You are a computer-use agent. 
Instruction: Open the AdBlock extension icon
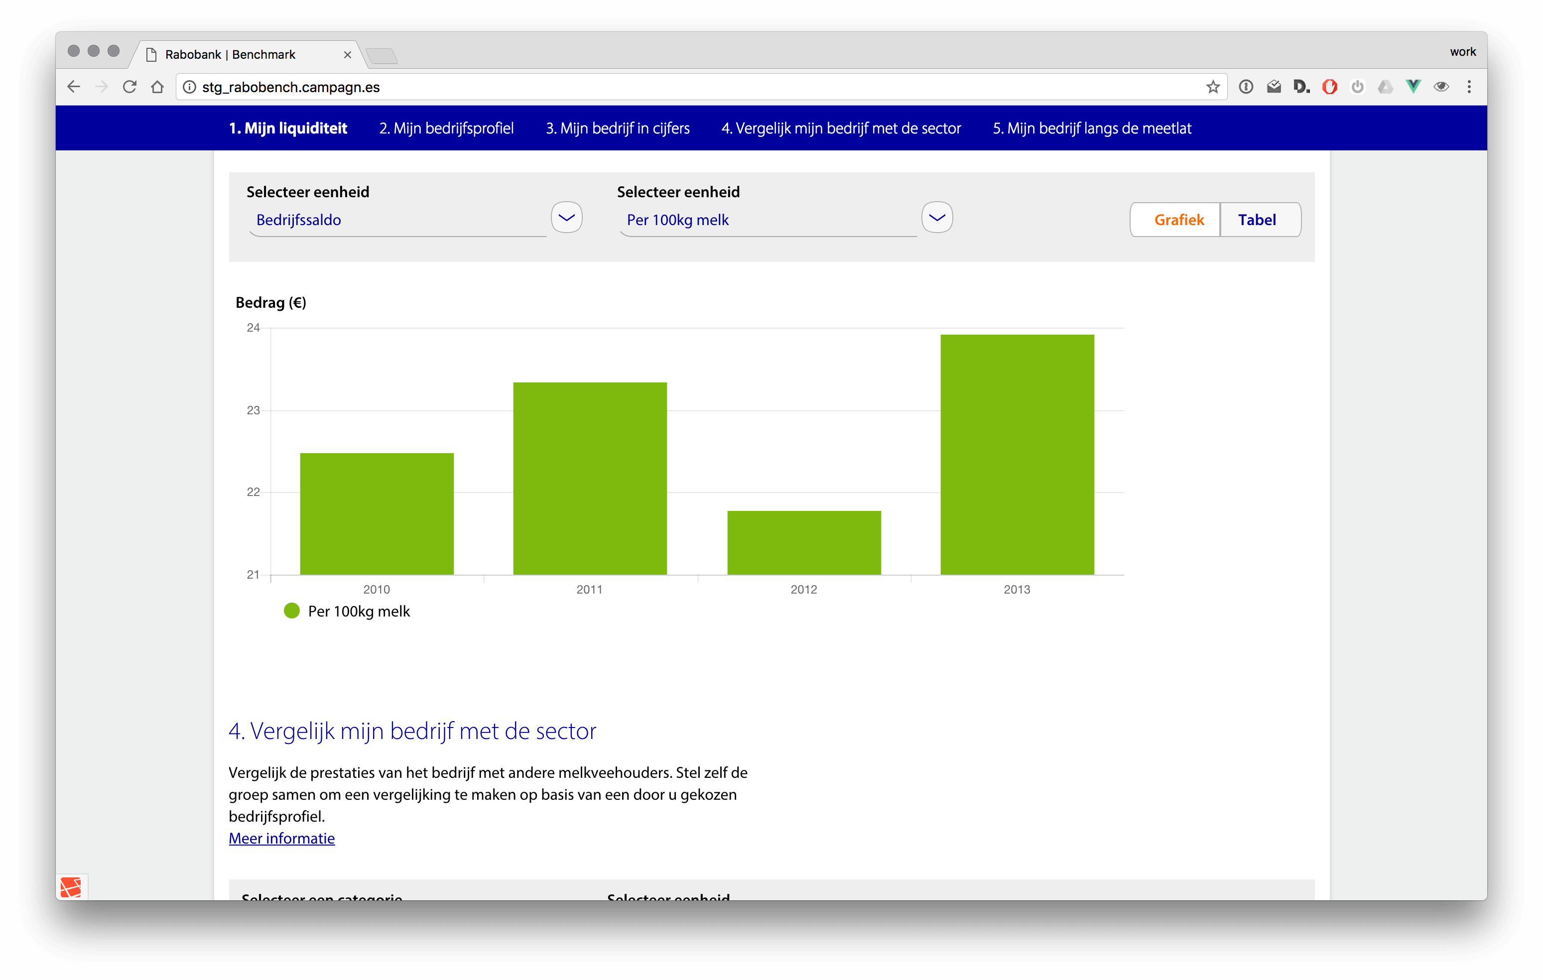point(1330,87)
